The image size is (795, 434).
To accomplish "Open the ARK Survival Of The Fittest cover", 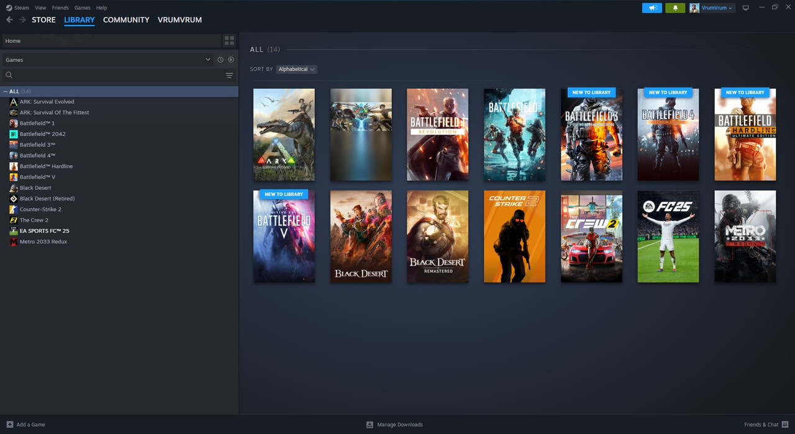I will (361, 135).
